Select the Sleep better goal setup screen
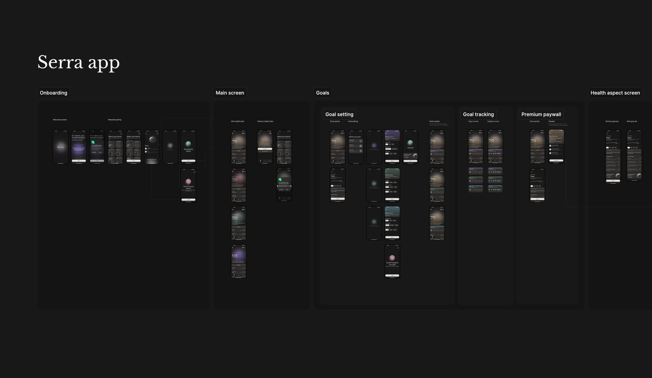 coord(392,147)
